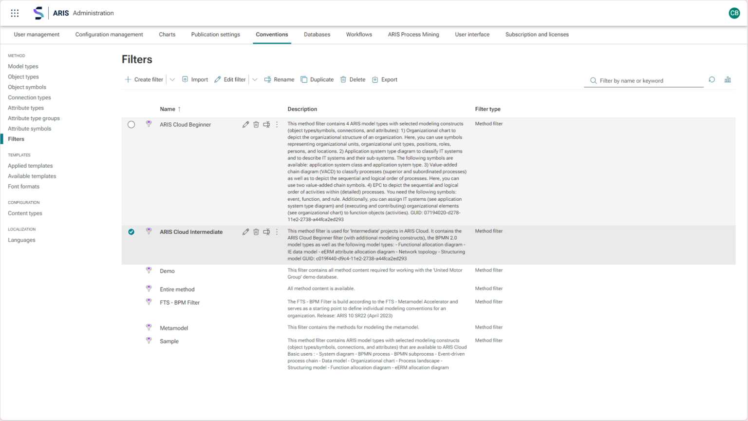Select the ARIS Cloud Beginner radio button
The height and width of the screenshot is (421, 748).
click(131, 125)
